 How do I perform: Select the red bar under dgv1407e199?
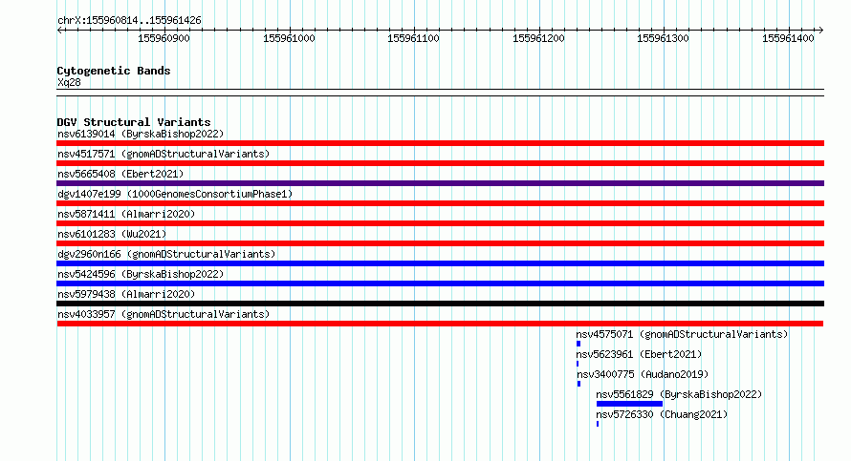point(440,203)
